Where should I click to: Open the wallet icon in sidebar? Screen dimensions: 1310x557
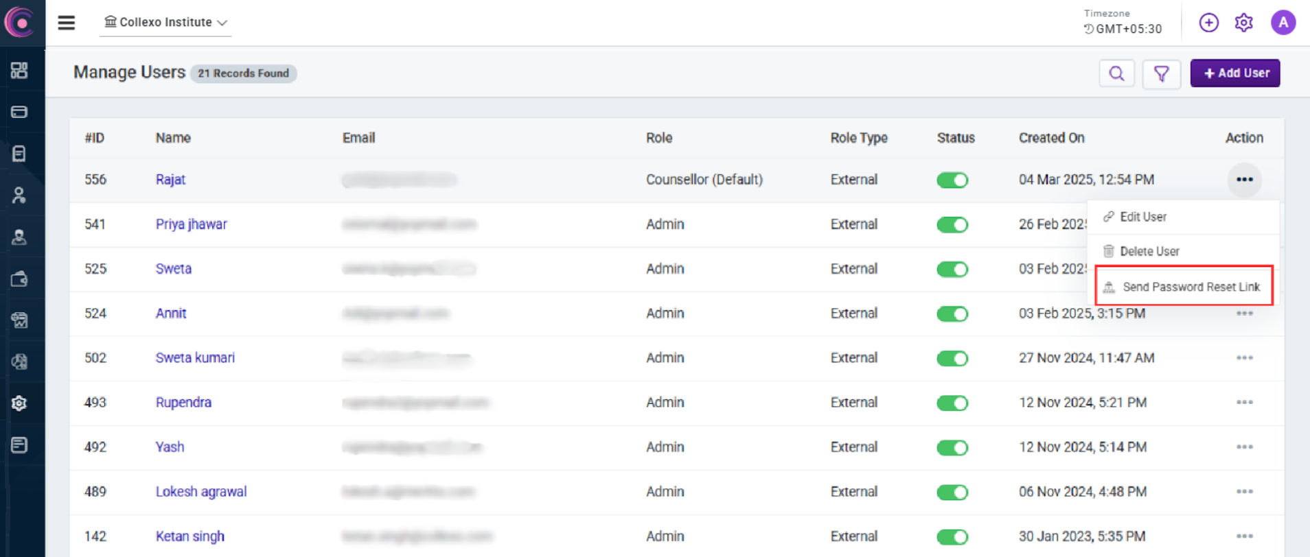[x=19, y=279]
